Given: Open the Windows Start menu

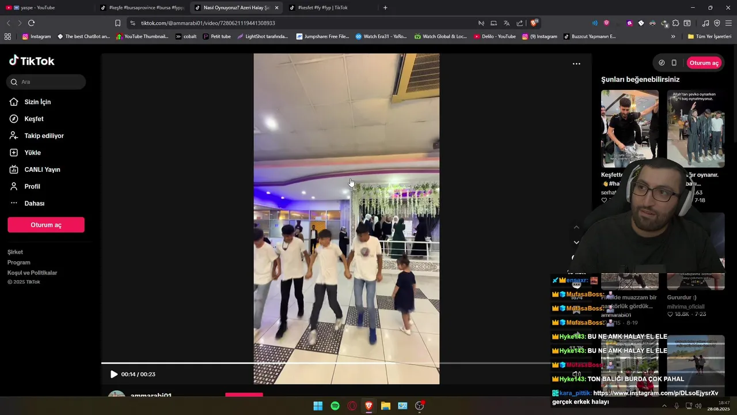Looking at the screenshot, I should coord(318,406).
